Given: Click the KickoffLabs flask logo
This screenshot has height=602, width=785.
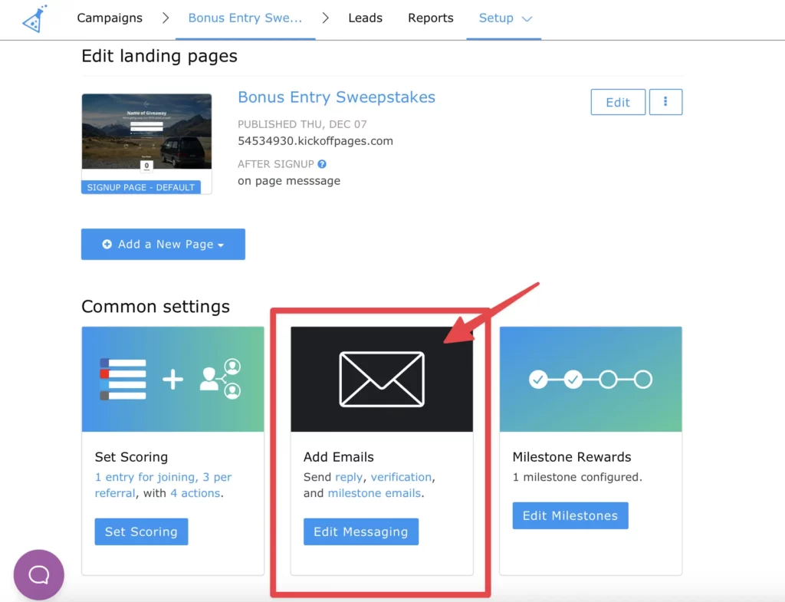Looking at the screenshot, I should tap(34, 19).
